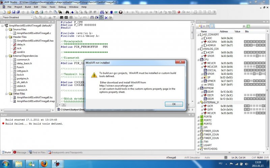The image size is (270, 168).
Task: Click OK in WinAVR not installed dialog
Action: coord(174,104)
